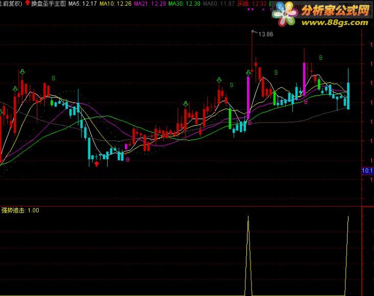Screen dimensions: 374x296
Task: Select the yellow MA10: 12.26 label
Action: pyautogui.click(x=115, y=4)
